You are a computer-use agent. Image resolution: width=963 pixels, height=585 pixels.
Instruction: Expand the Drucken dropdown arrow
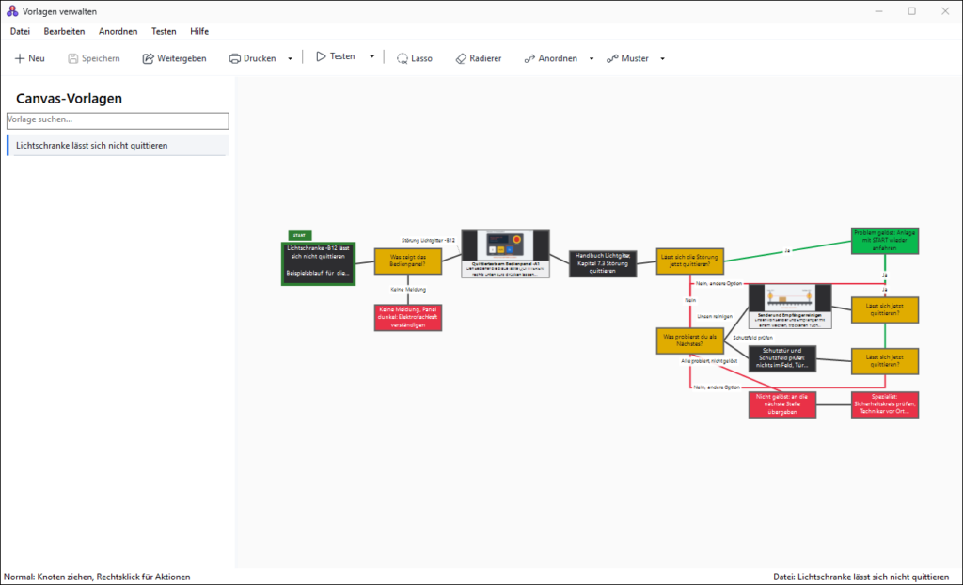290,59
